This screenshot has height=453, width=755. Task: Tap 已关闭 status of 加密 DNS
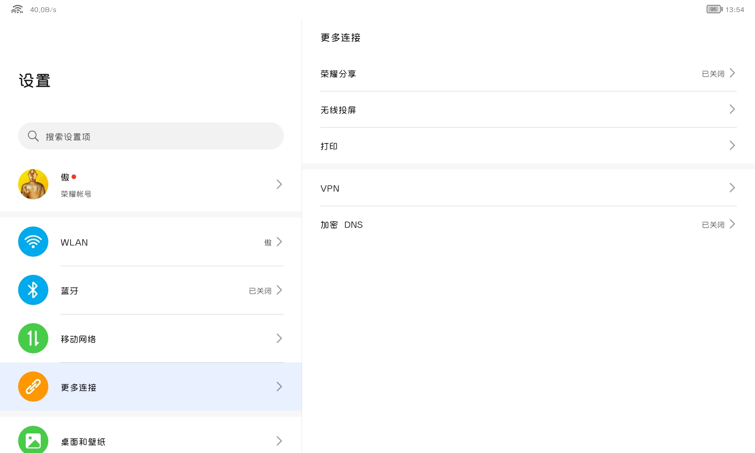(x=713, y=225)
